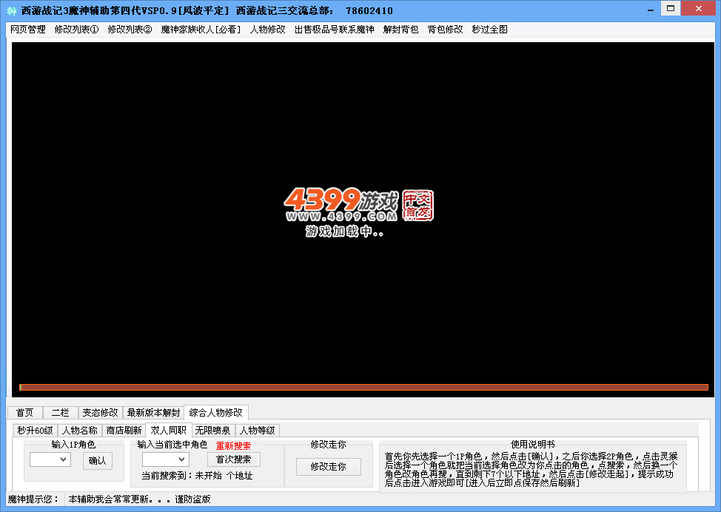
Task: Click the 本辅助我会常常更新 status message
Action: (139, 499)
